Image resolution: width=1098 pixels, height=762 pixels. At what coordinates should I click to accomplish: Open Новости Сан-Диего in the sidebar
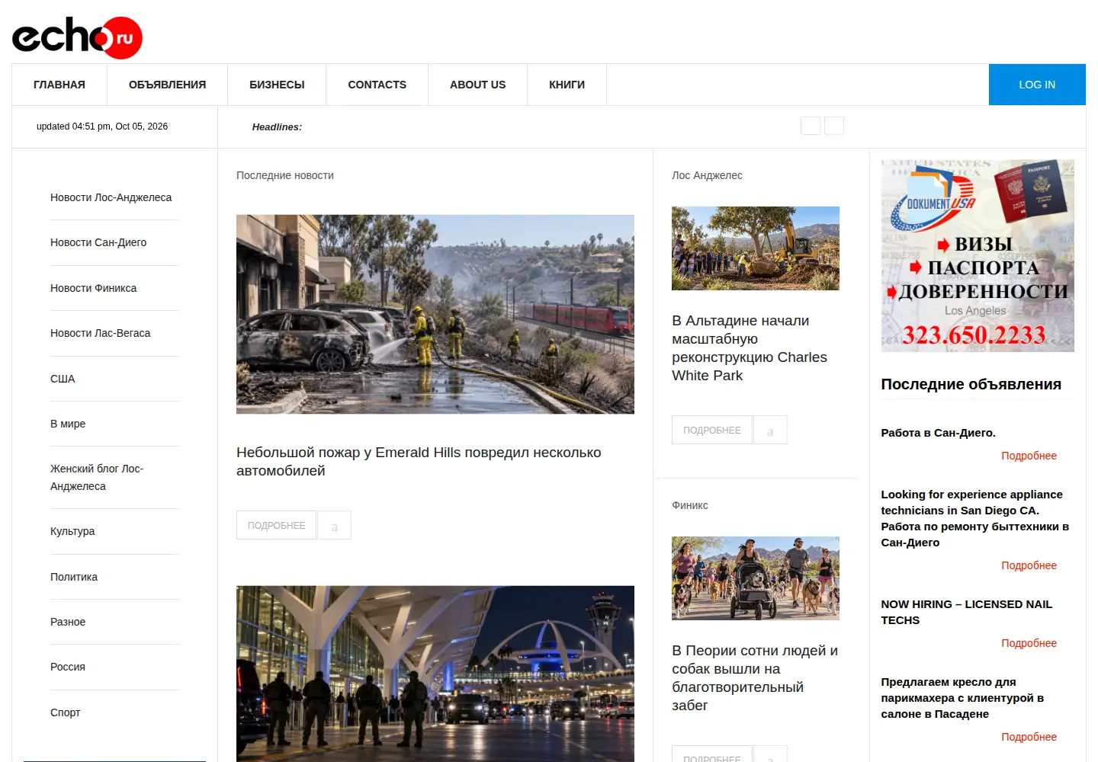[x=98, y=242]
